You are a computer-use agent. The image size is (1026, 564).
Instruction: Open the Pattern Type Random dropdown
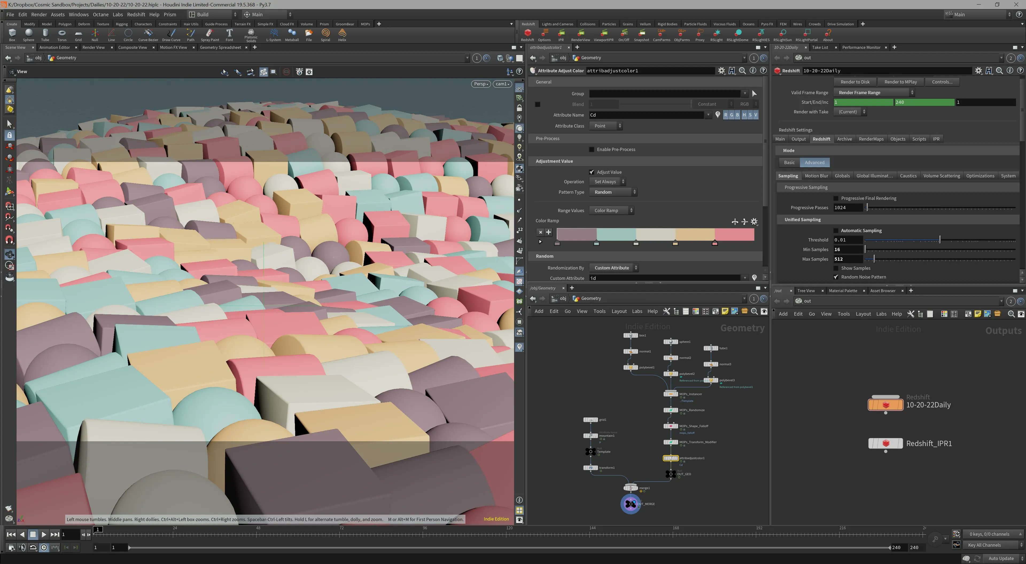click(613, 192)
